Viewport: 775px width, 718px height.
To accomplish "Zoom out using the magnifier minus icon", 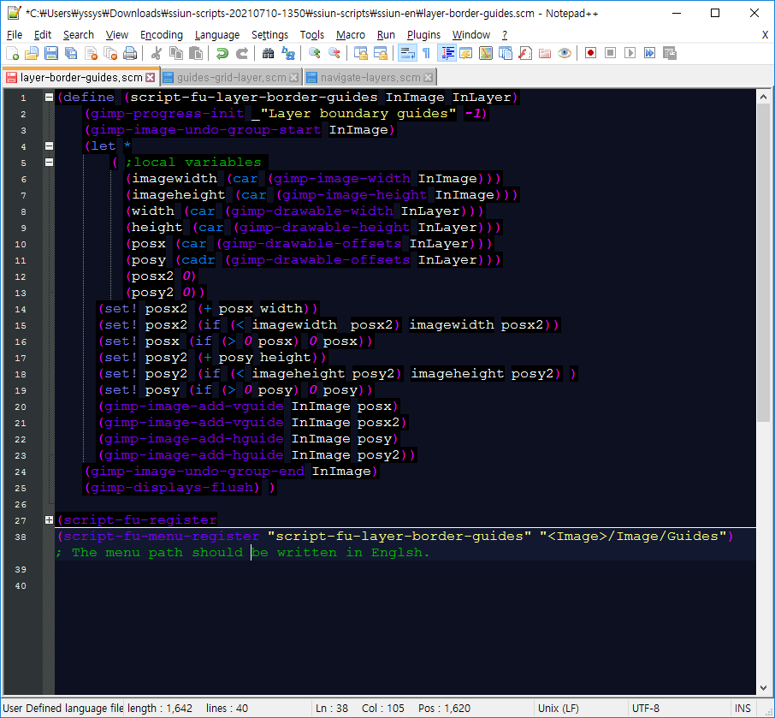I will [x=334, y=53].
